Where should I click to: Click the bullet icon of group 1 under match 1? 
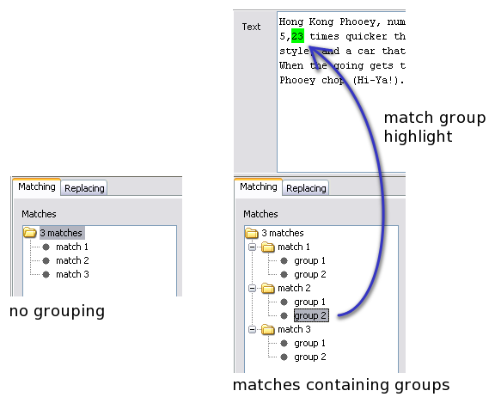coord(284,260)
